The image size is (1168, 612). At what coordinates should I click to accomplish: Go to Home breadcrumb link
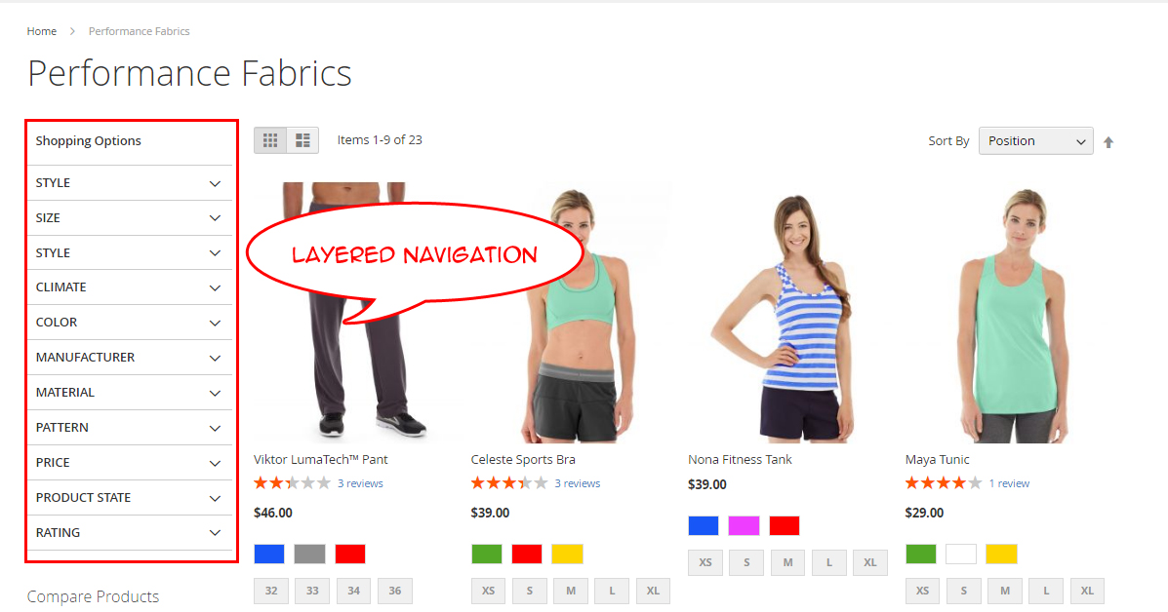point(42,31)
